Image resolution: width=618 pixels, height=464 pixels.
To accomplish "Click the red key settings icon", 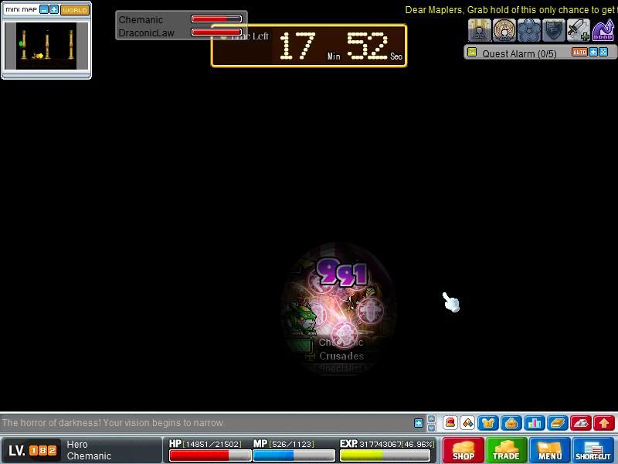I will click(x=581, y=423).
